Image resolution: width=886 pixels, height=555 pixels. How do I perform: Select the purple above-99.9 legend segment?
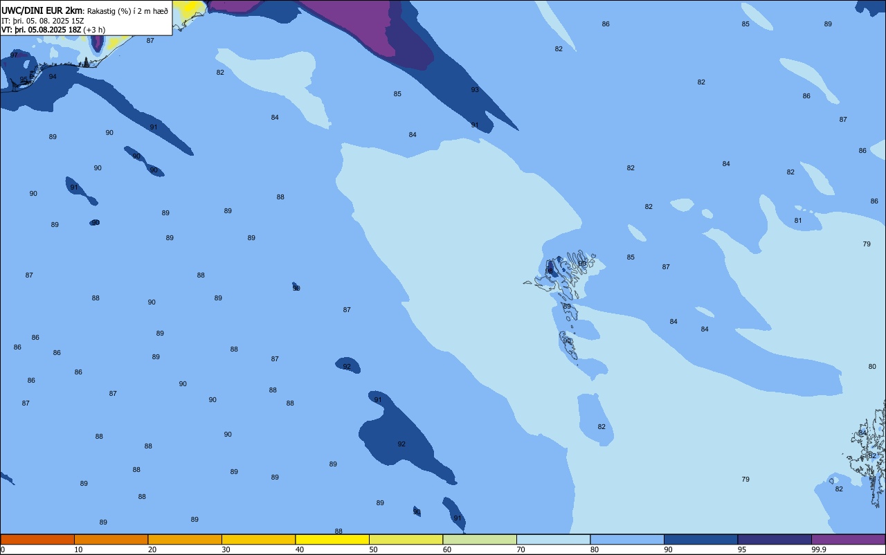(848, 539)
